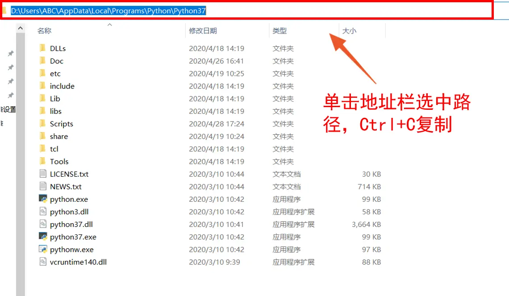
Task: Click the navigation pane scroll-up arrow
Action: (x=21, y=28)
